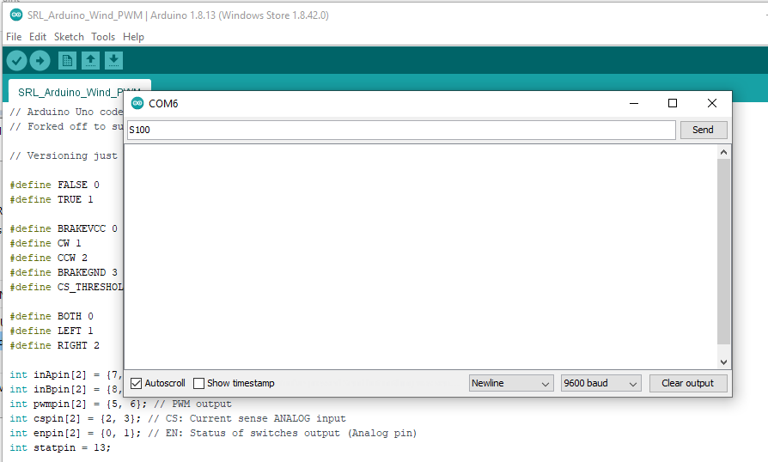Click the '#define TRUE 1' code line
Image resolution: width=768 pixels, height=462 pixels.
tap(52, 200)
